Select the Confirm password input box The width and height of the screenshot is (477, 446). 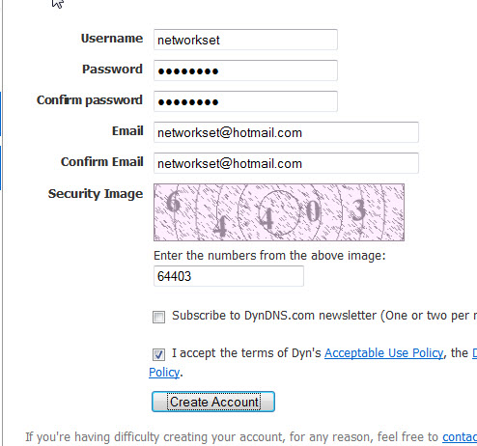(x=245, y=101)
